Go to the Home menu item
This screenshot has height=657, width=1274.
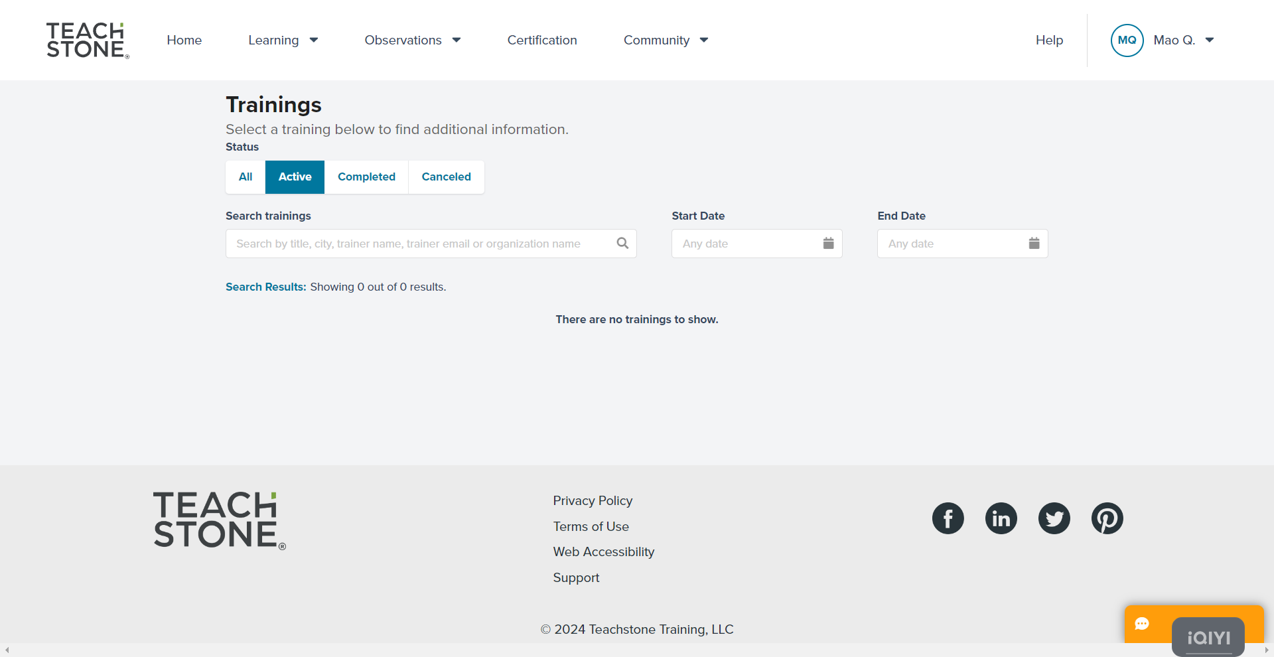tap(184, 40)
